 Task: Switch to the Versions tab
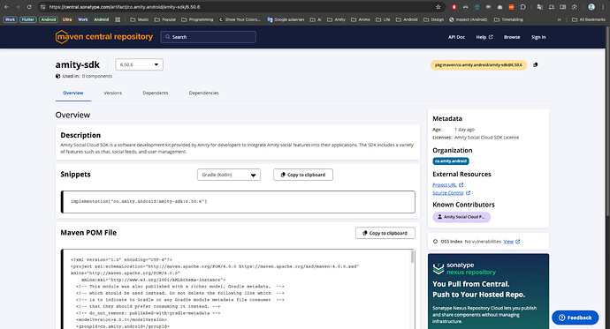click(x=113, y=93)
